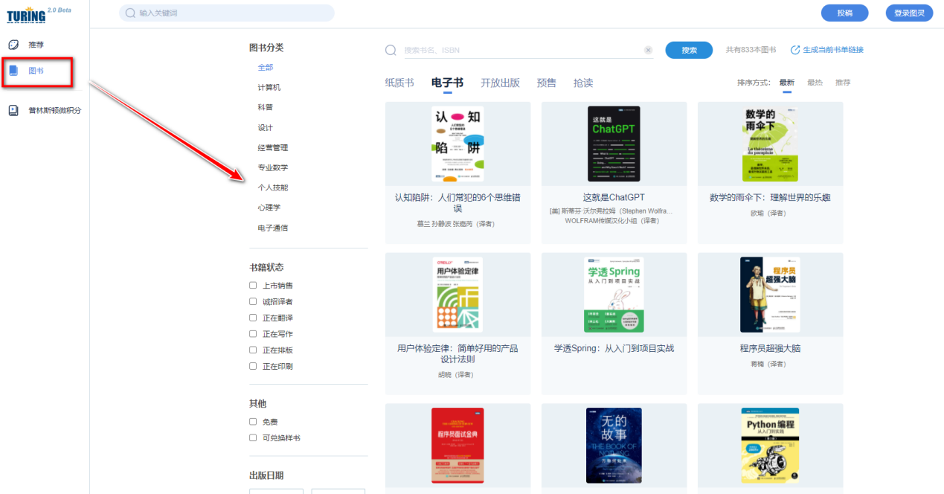The width and height of the screenshot is (944, 494).
Task: Switch to the 抢读 tab
Action: pos(583,83)
